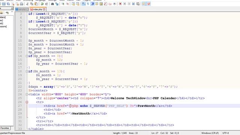This screenshot has width=240, height=135.
Task: Open the user defined language dialog icon
Action: (x=97, y=4)
